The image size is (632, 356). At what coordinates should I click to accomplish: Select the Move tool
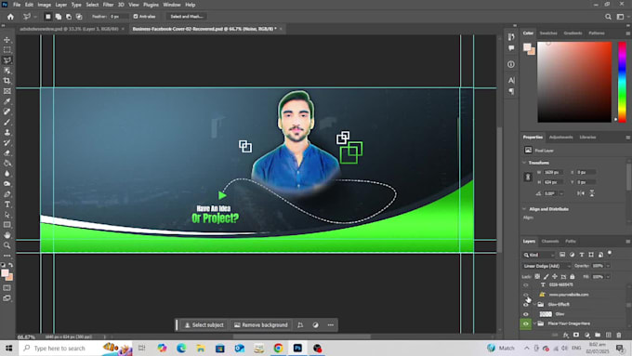pyautogui.click(x=7, y=40)
